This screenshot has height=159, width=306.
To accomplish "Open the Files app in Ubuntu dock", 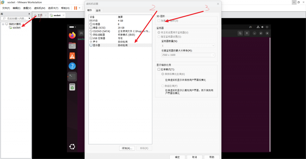I will [72, 46].
